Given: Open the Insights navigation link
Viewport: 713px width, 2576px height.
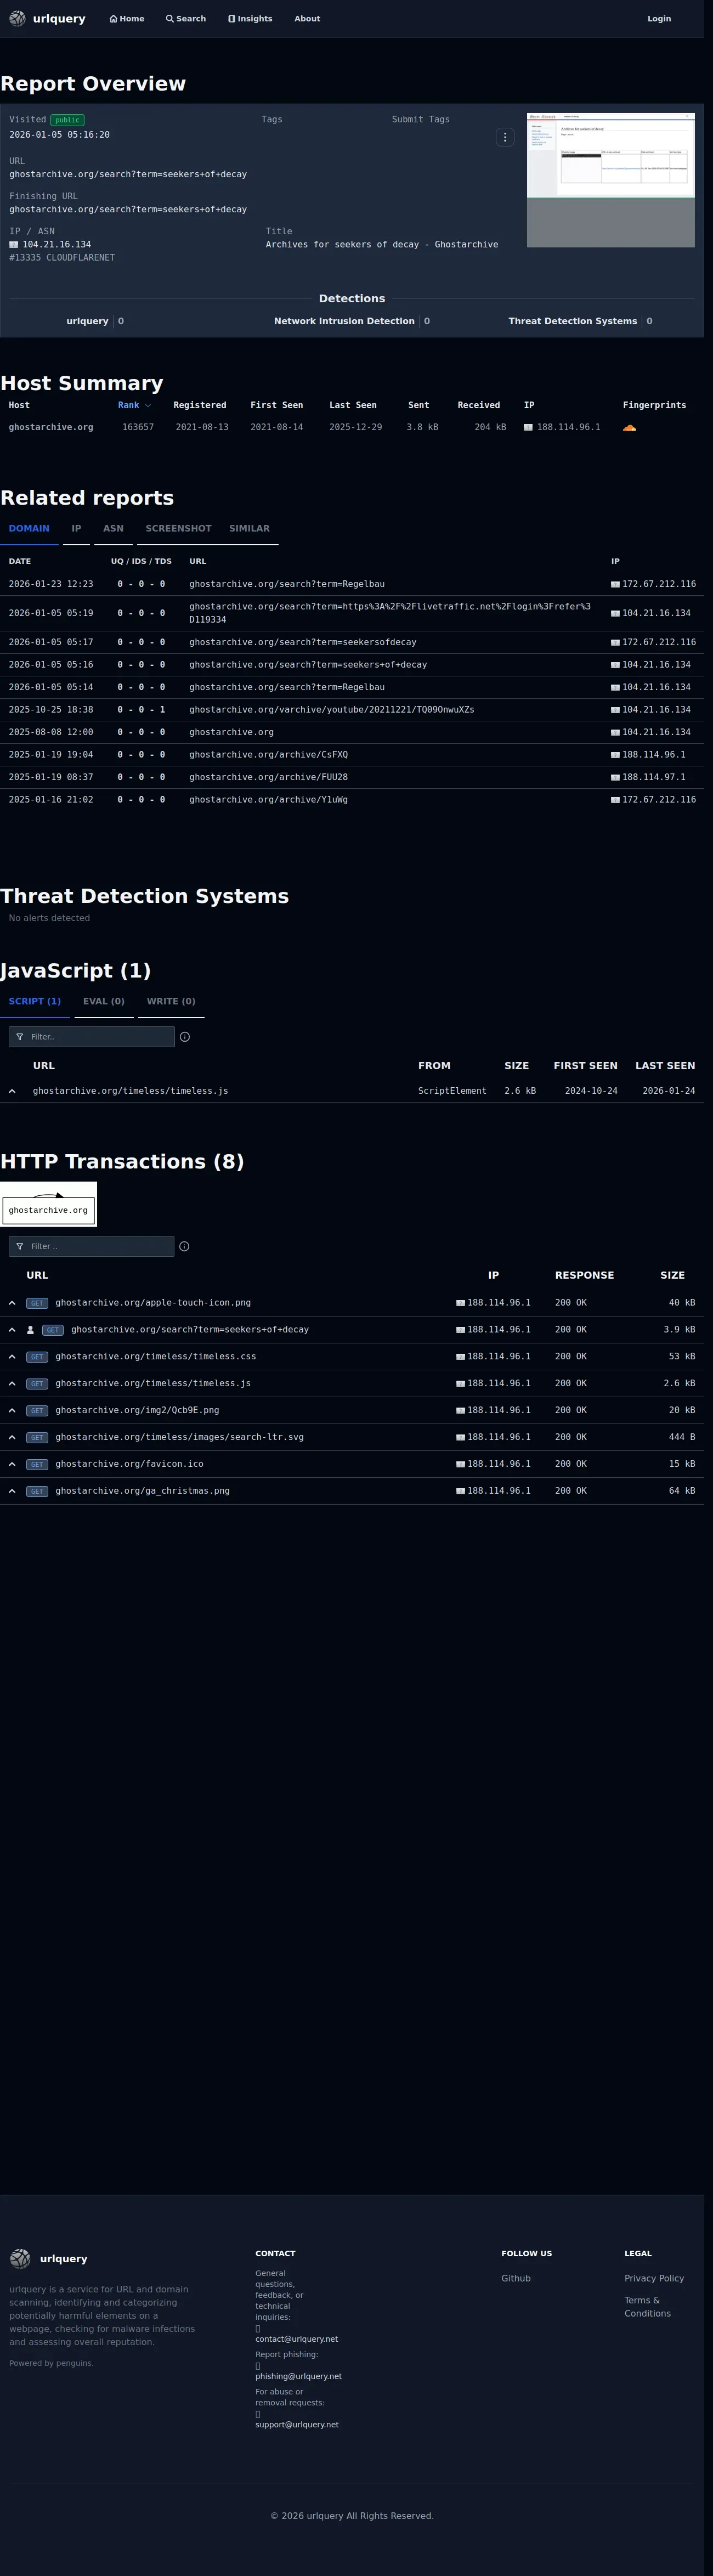Looking at the screenshot, I should [x=250, y=19].
